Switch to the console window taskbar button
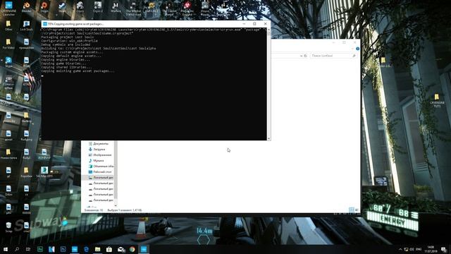Viewport: 451px width, 254px height. pyautogui.click(x=144, y=249)
